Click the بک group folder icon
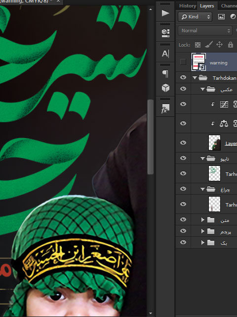 point(211,242)
